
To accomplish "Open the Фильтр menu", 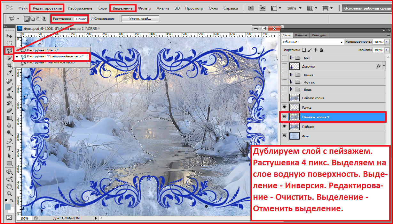I will tap(145, 8).
